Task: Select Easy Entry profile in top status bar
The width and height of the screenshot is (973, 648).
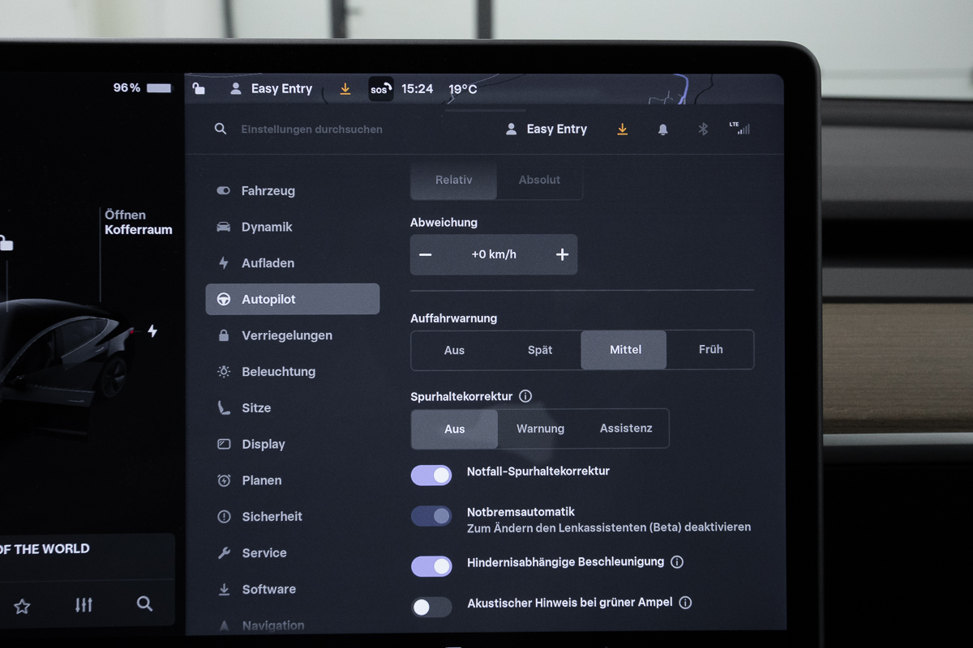Action: pyautogui.click(x=272, y=89)
